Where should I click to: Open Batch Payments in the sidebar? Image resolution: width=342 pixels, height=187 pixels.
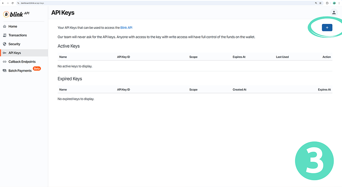(20, 71)
